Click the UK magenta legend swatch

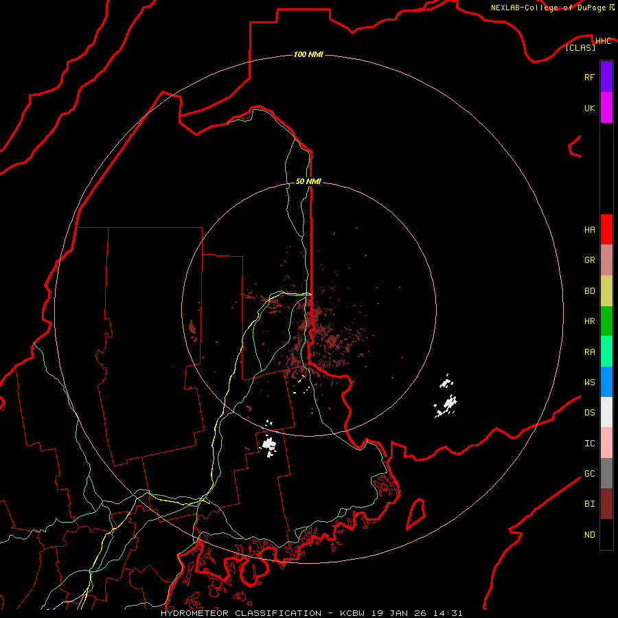point(606,108)
